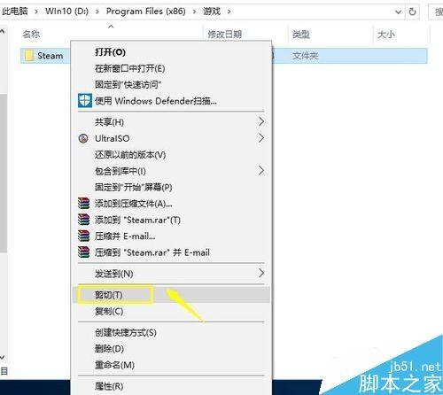
Task: Click the Windows Defender shield icon
Action: (x=85, y=100)
